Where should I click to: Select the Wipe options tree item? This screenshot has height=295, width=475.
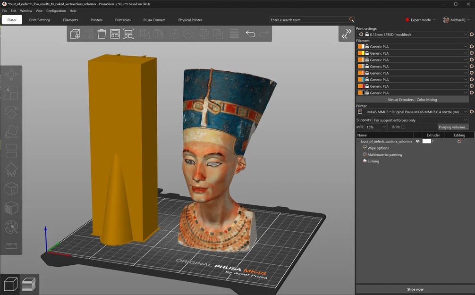tap(378, 148)
